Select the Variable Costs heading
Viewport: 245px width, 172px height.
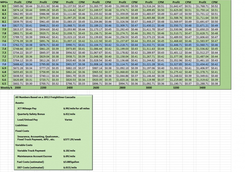tap(24, 145)
